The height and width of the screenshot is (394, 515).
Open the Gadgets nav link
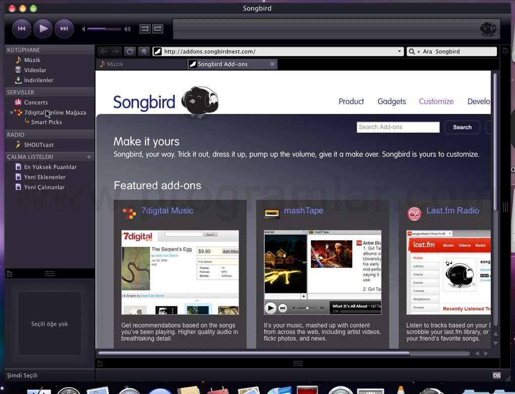tap(392, 101)
